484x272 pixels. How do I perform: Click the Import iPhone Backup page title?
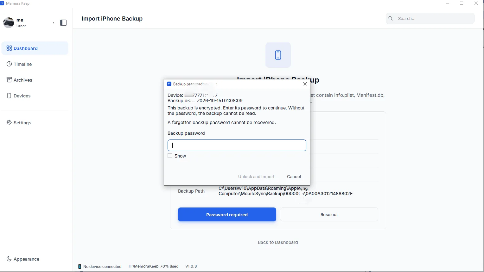[112, 19]
